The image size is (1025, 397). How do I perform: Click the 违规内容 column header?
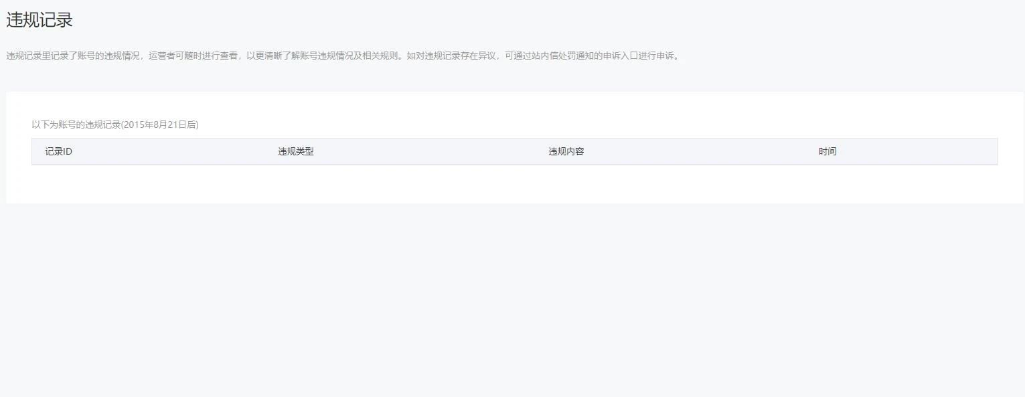(566, 151)
